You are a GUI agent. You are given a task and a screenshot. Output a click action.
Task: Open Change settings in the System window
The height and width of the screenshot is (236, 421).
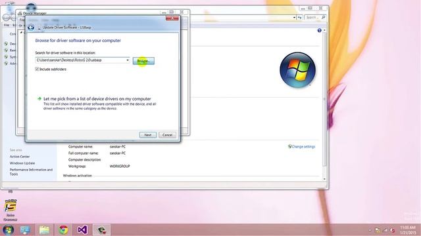tap(303, 147)
